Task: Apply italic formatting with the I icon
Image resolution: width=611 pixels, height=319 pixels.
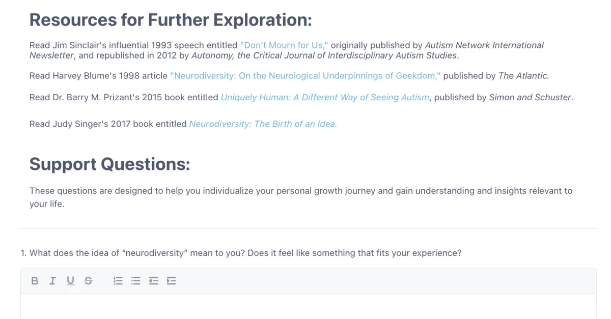Action: [x=52, y=280]
